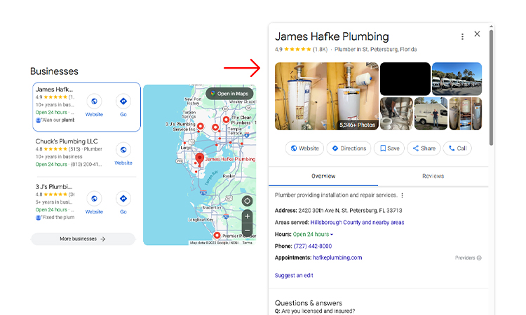526x315 pixels.
Task: Switch to the Reviews tab
Action: 433,176
